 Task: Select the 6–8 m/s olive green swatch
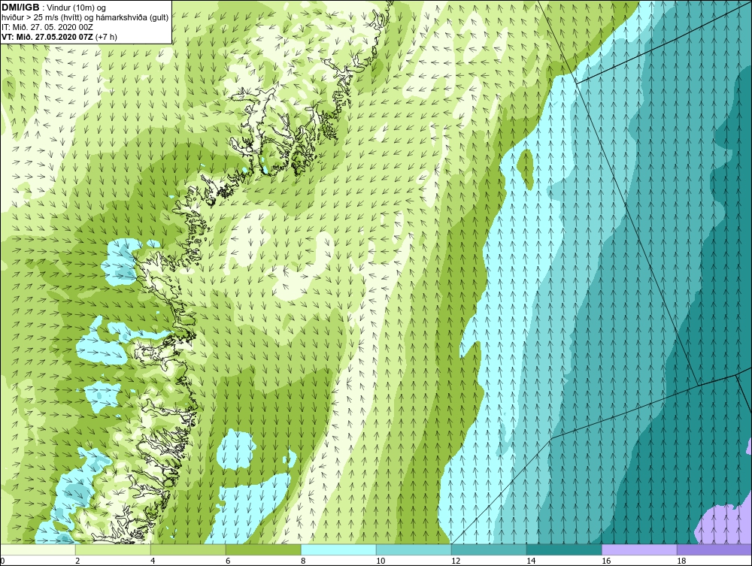tap(263, 549)
